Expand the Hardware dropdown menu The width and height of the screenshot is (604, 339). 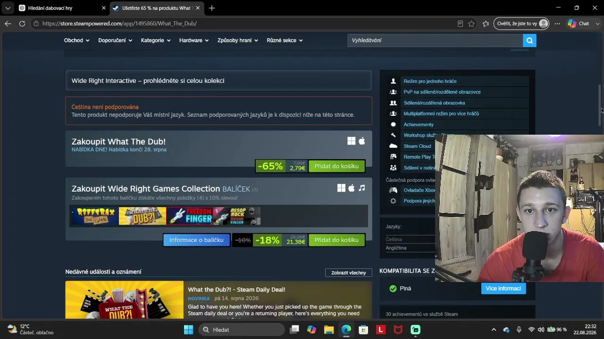tap(194, 40)
